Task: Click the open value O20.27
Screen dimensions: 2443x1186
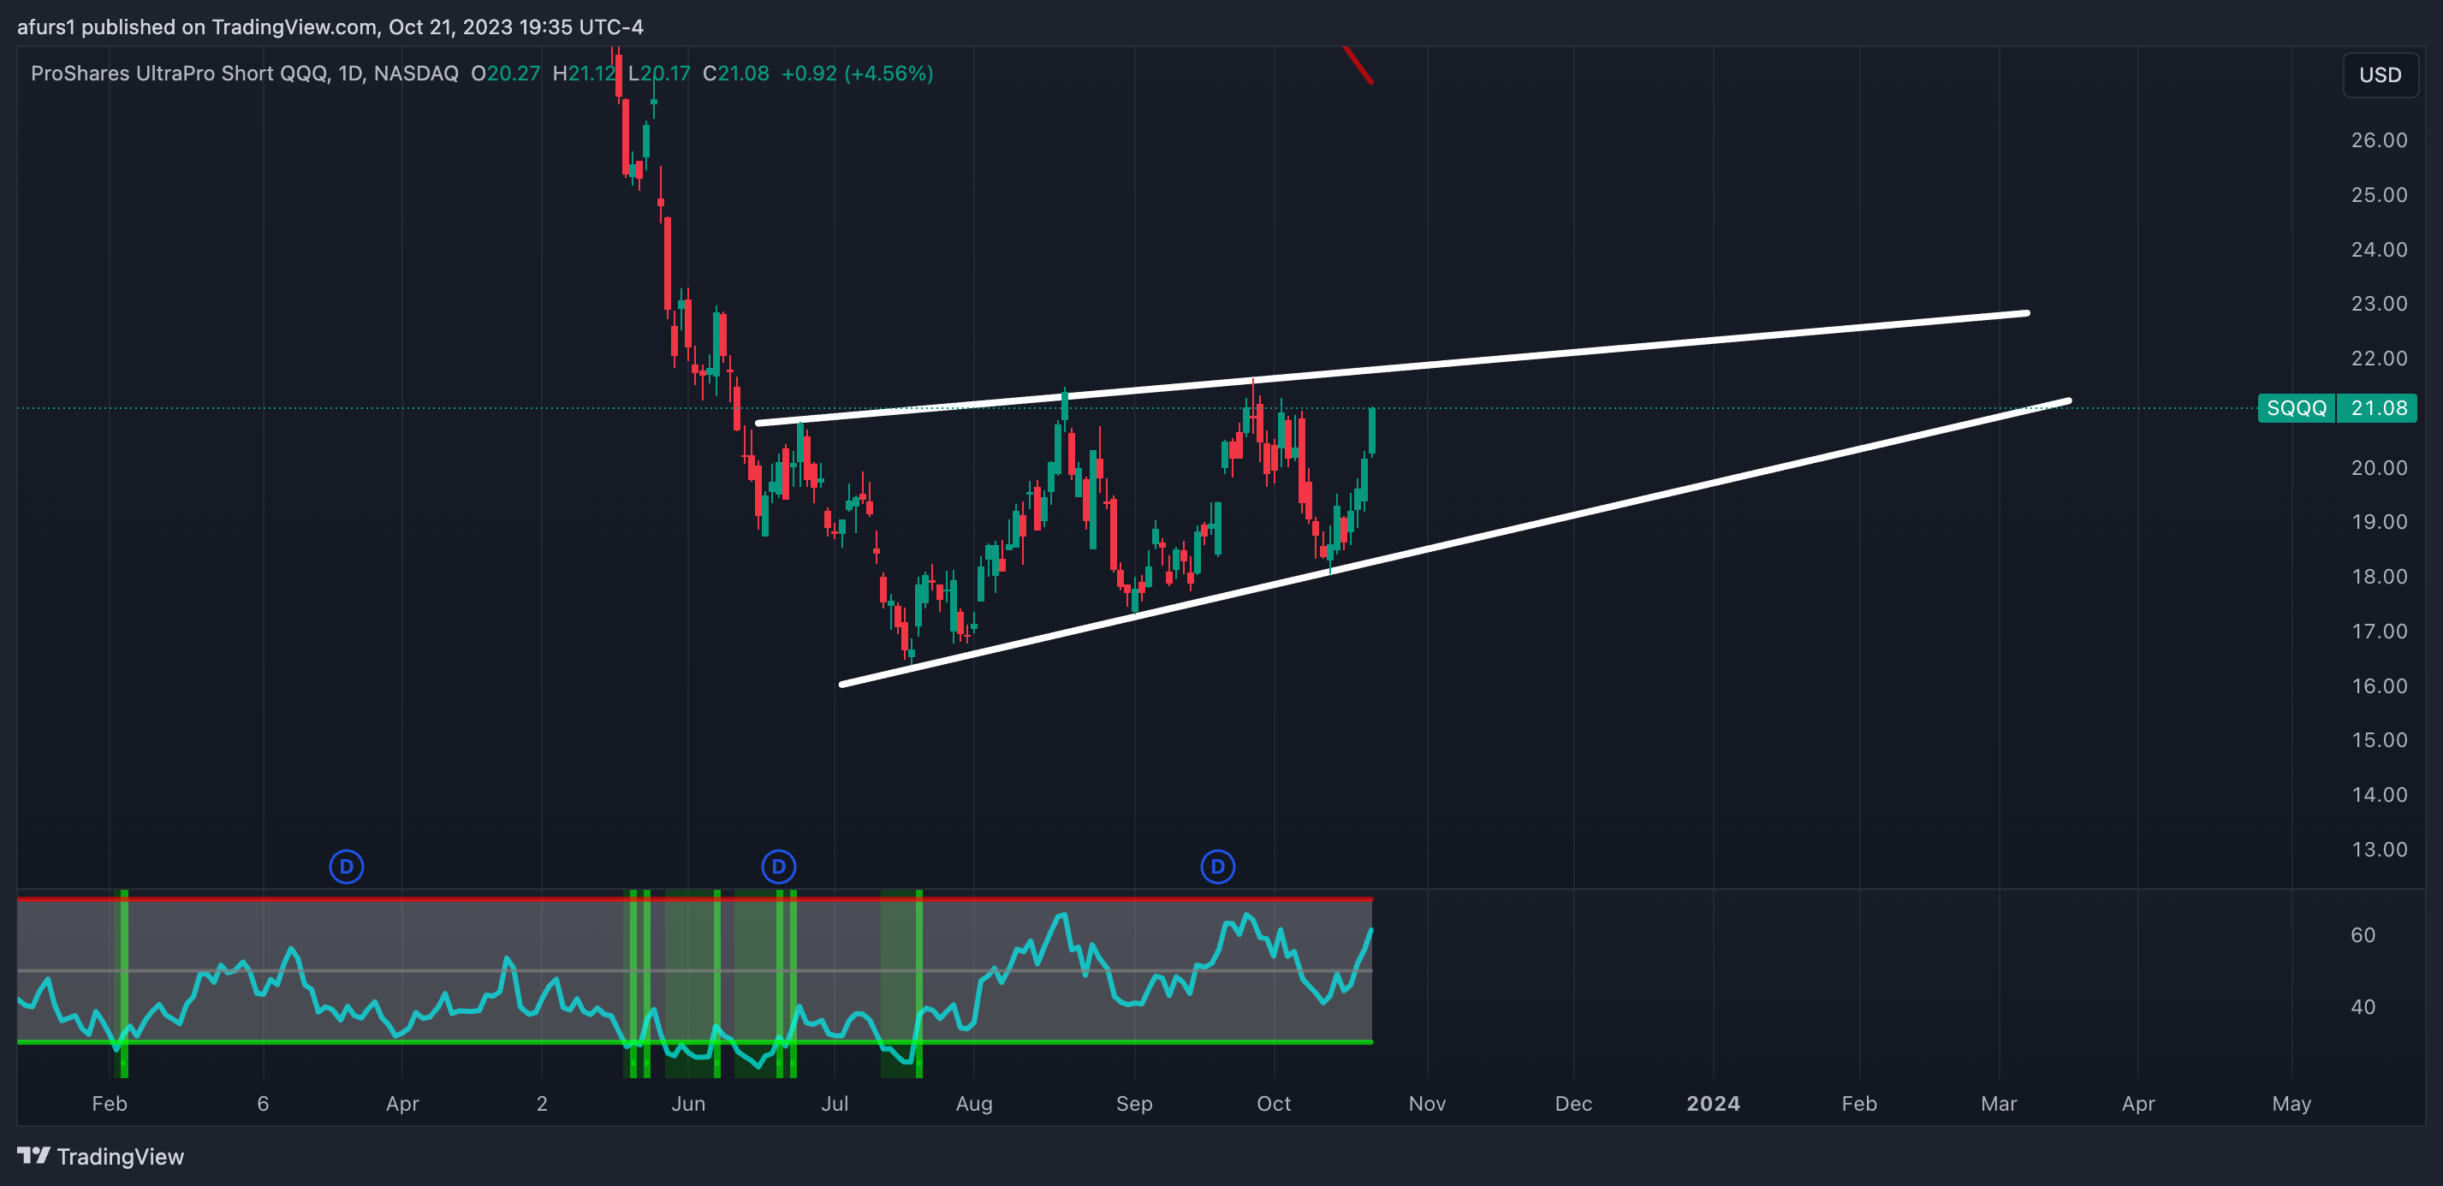Action: 506,73
